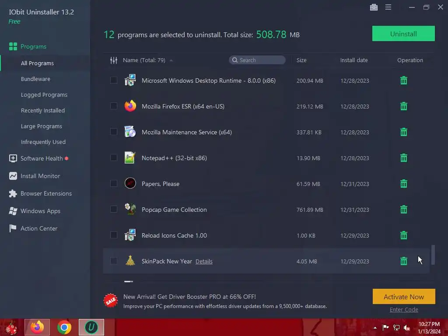The image size is (448, 336).
Task: Check Reload Icons Cache checkbox
Action: [x=114, y=235]
